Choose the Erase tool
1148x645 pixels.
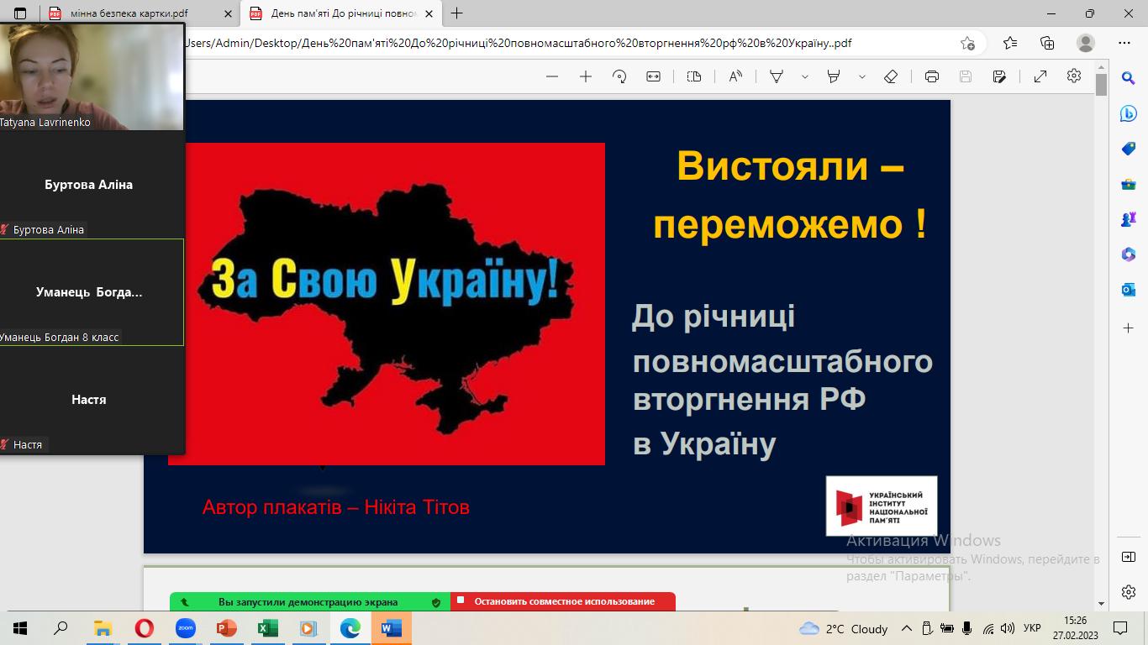[x=892, y=76]
